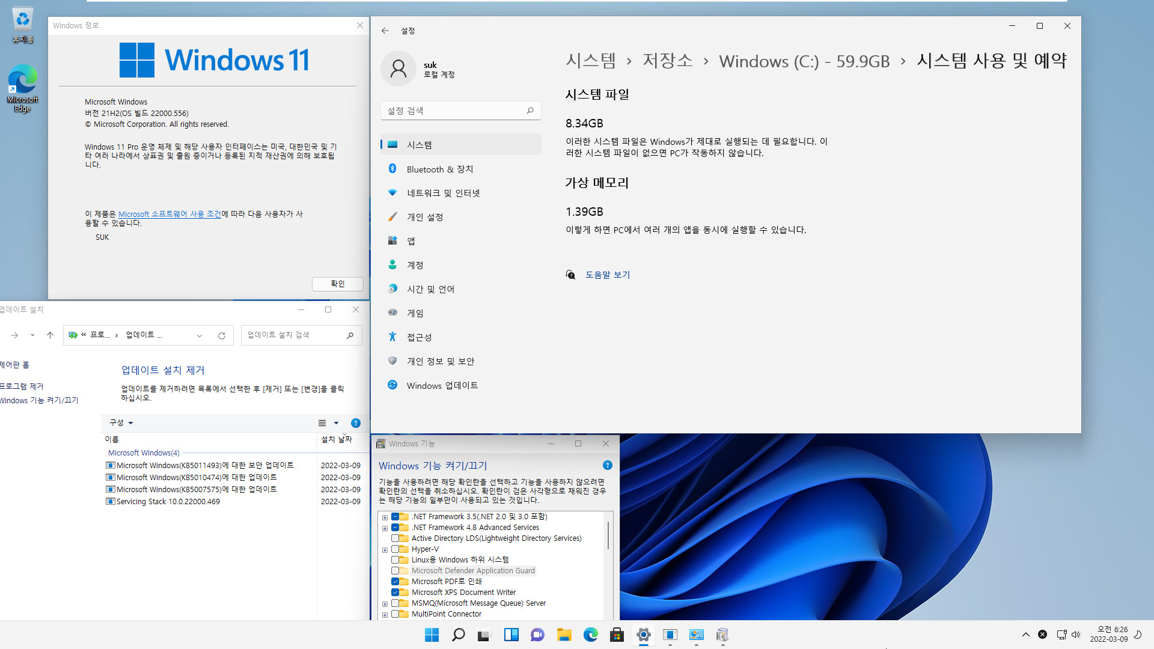Open 접근성 settings category

[460, 337]
